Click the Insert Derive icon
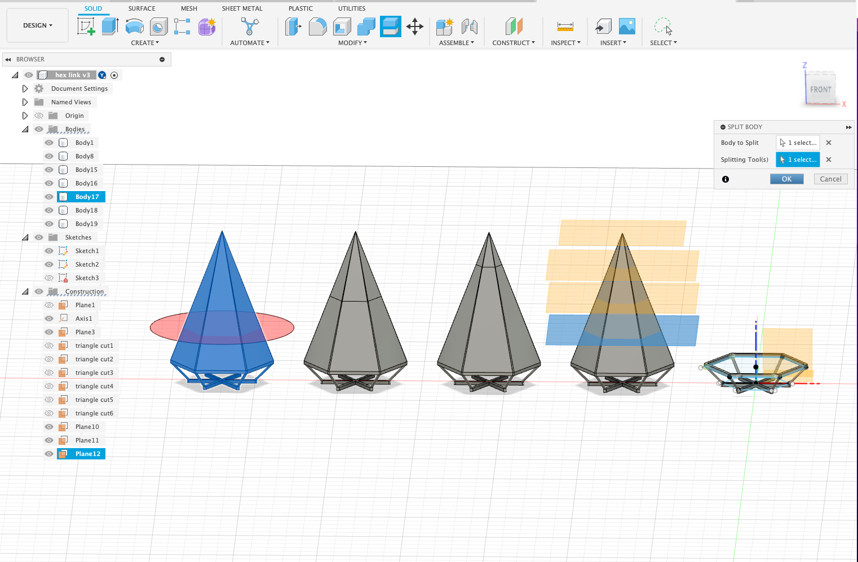This screenshot has height=562, width=858. click(603, 26)
